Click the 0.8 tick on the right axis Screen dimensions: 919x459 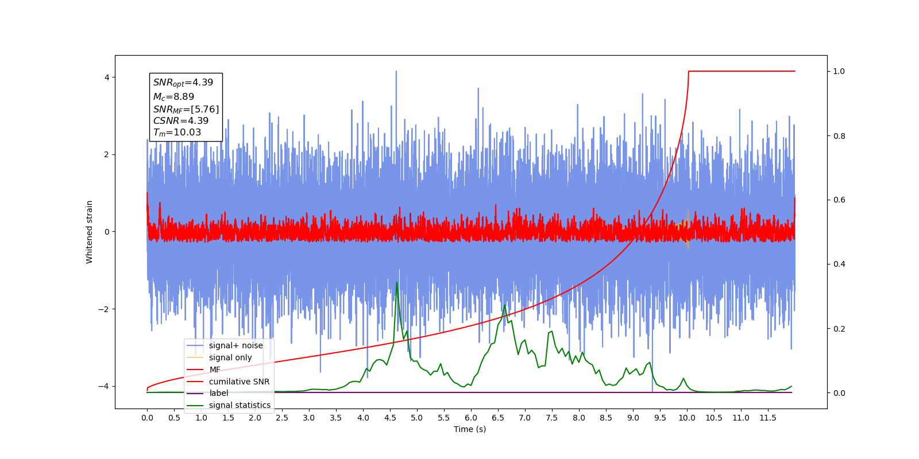click(x=839, y=136)
